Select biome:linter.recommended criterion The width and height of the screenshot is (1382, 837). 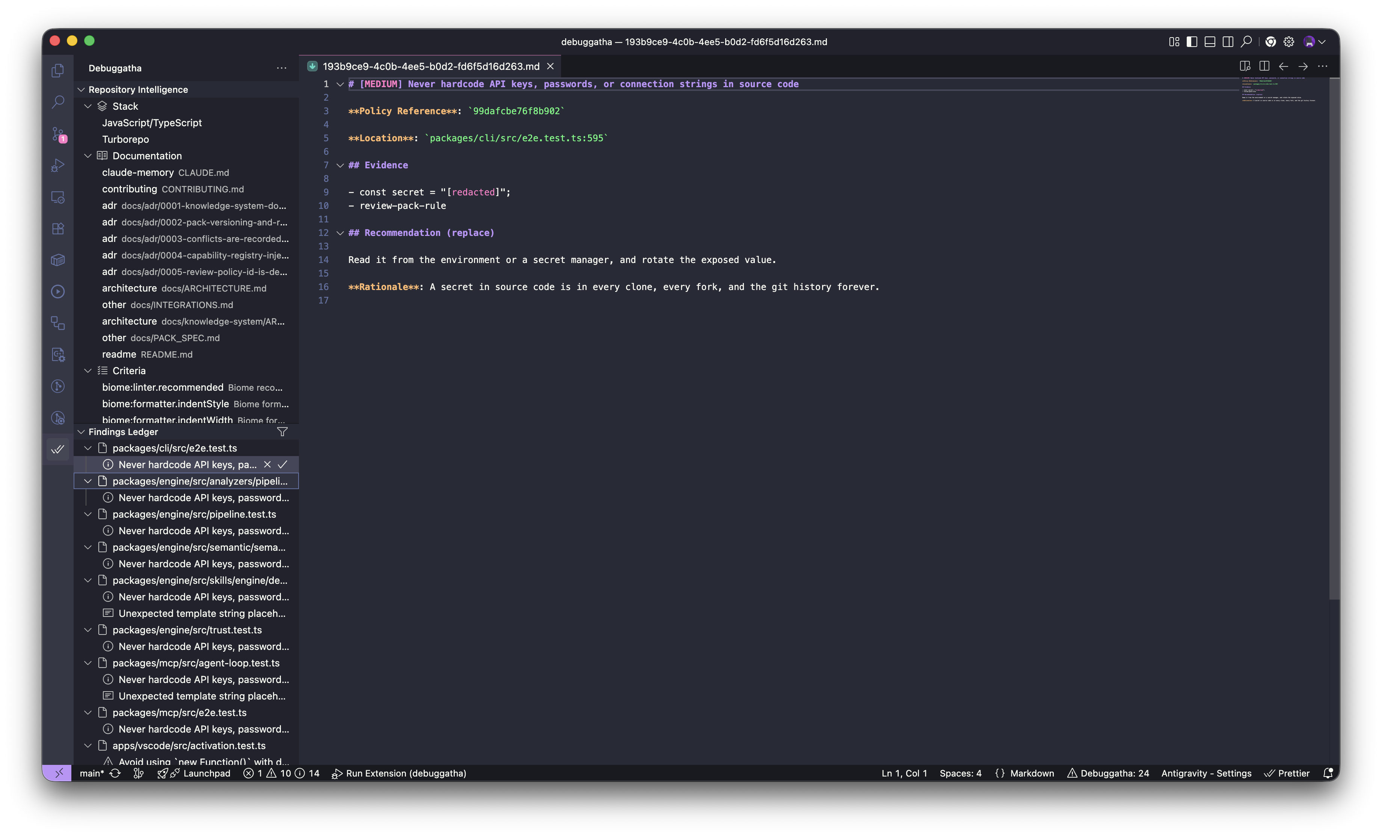coord(186,388)
